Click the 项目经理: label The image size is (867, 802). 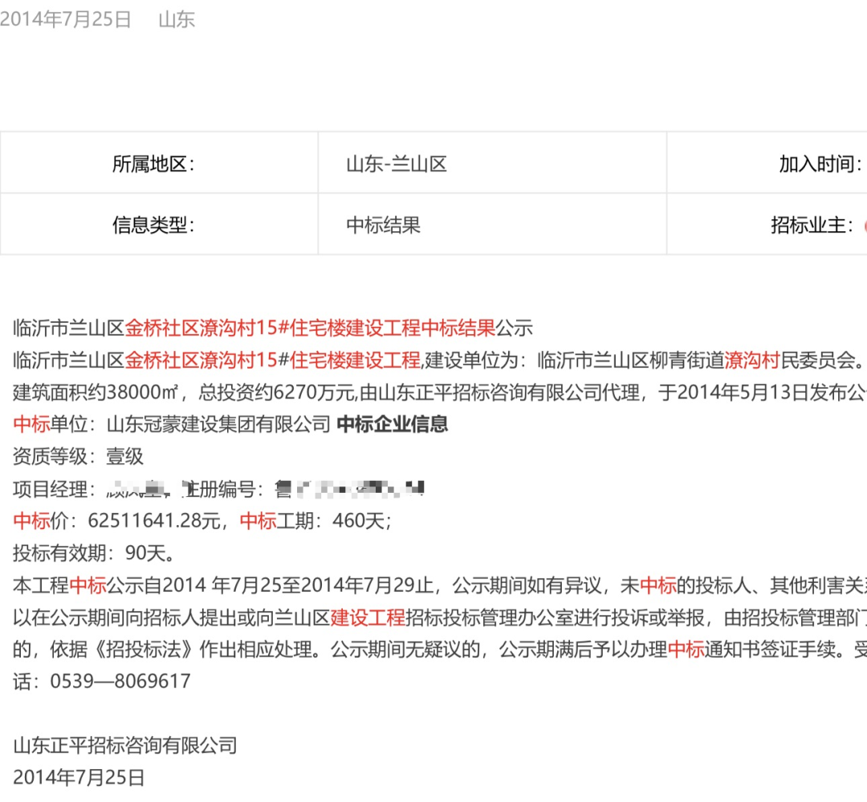(55, 489)
